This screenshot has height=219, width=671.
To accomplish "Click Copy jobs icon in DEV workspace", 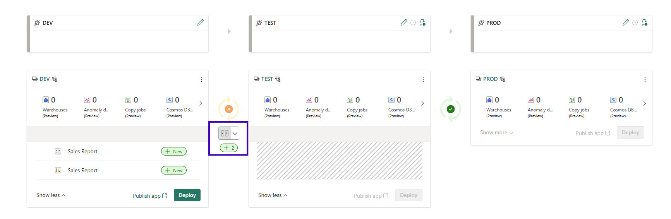I will [128, 100].
